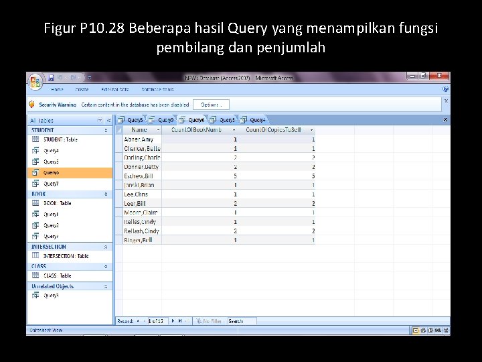
Task: Click the Eschew,Bill name cell
Action: 142,176
